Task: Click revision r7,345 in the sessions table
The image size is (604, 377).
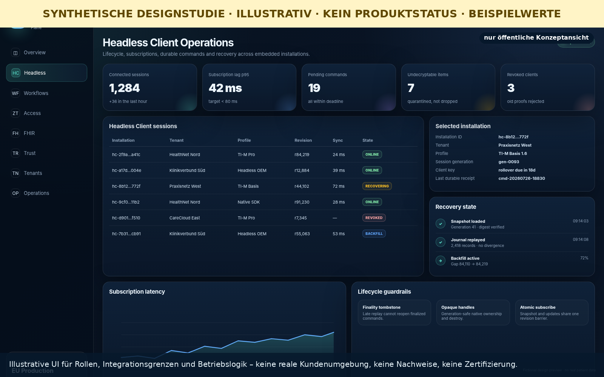Action: pos(301,218)
